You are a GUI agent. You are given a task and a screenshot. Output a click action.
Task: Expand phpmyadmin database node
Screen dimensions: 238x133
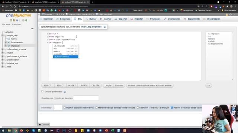(x=3, y=60)
